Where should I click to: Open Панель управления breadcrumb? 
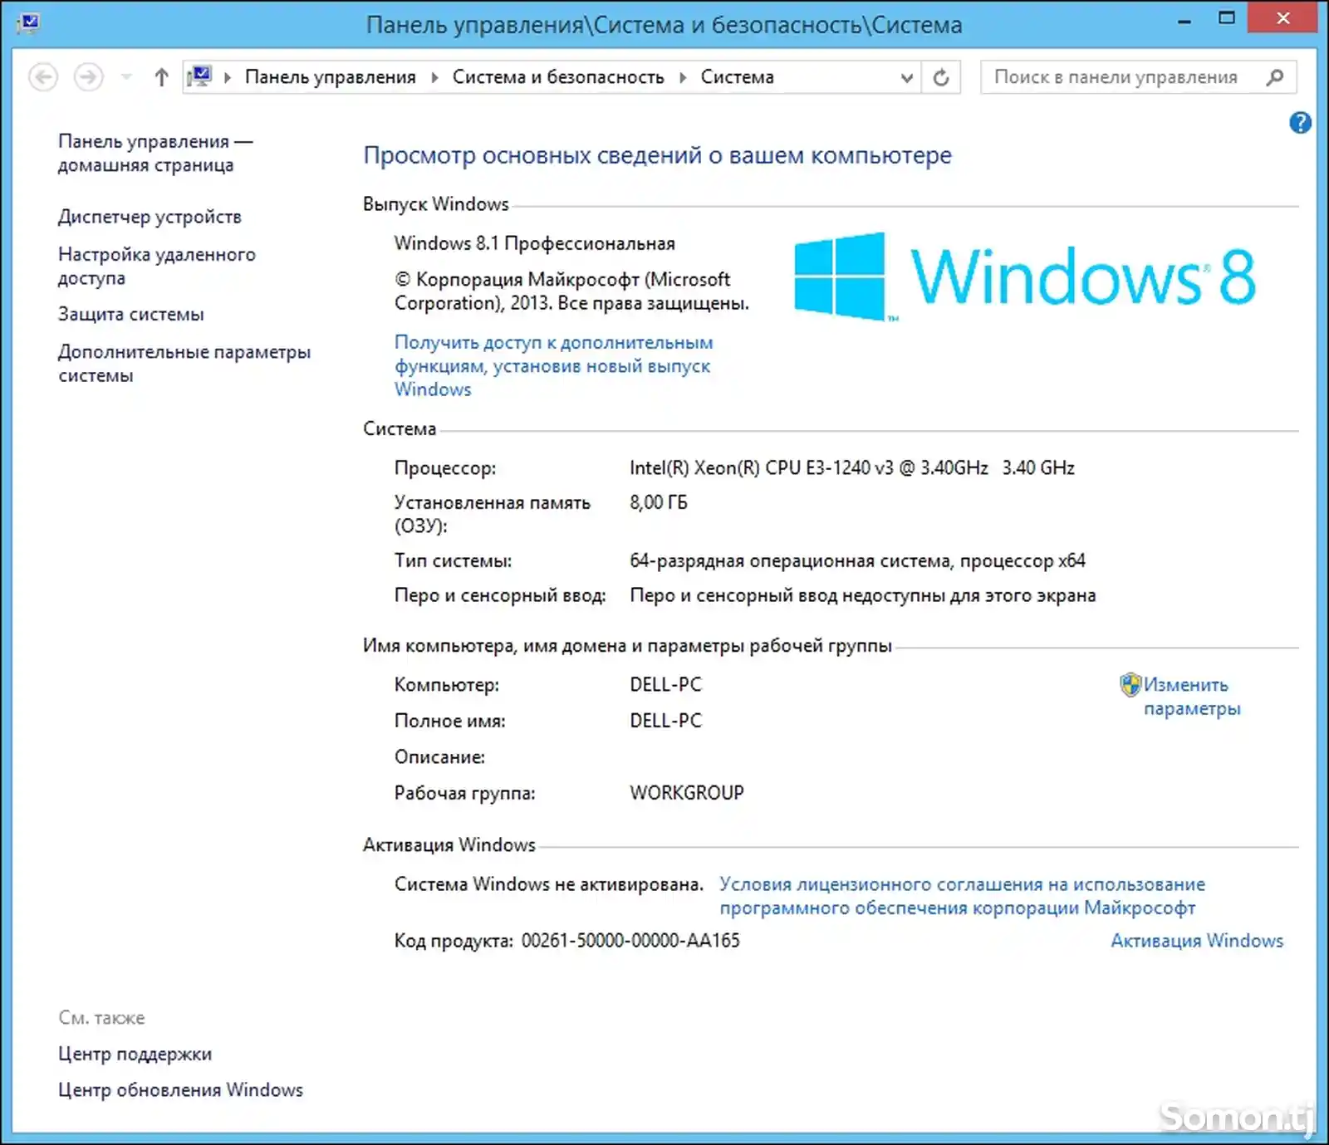pos(331,77)
